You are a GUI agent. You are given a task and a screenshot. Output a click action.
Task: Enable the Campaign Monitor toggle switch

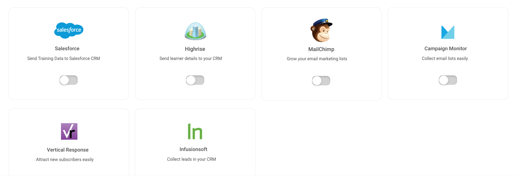click(x=448, y=80)
